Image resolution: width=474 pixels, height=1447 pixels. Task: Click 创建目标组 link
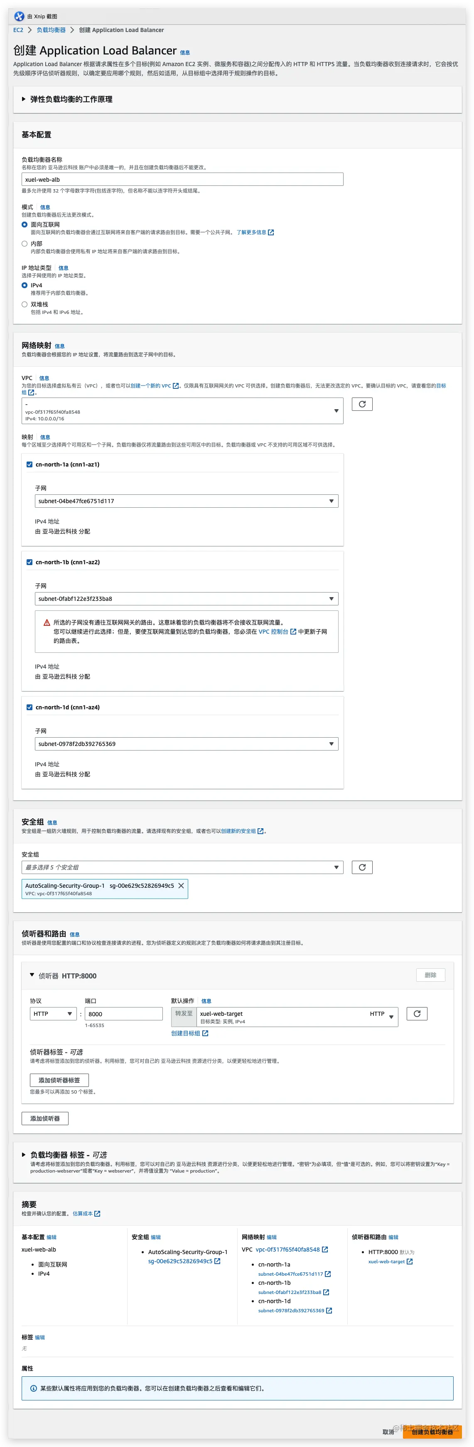coord(186,1034)
